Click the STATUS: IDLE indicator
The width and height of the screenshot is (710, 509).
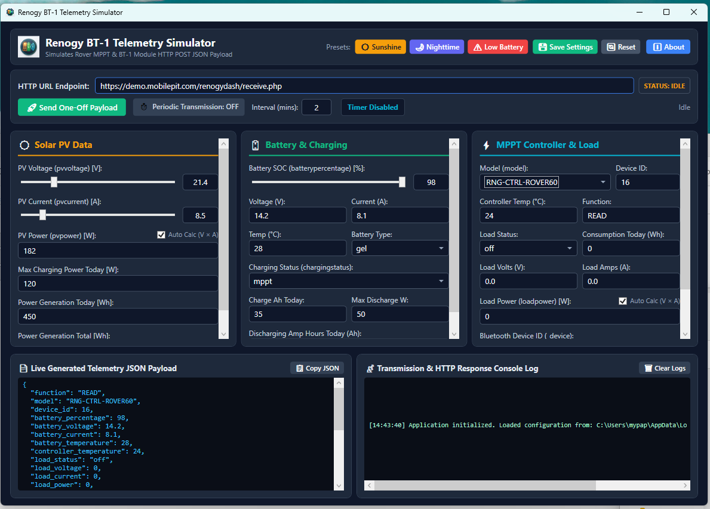(664, 86)
